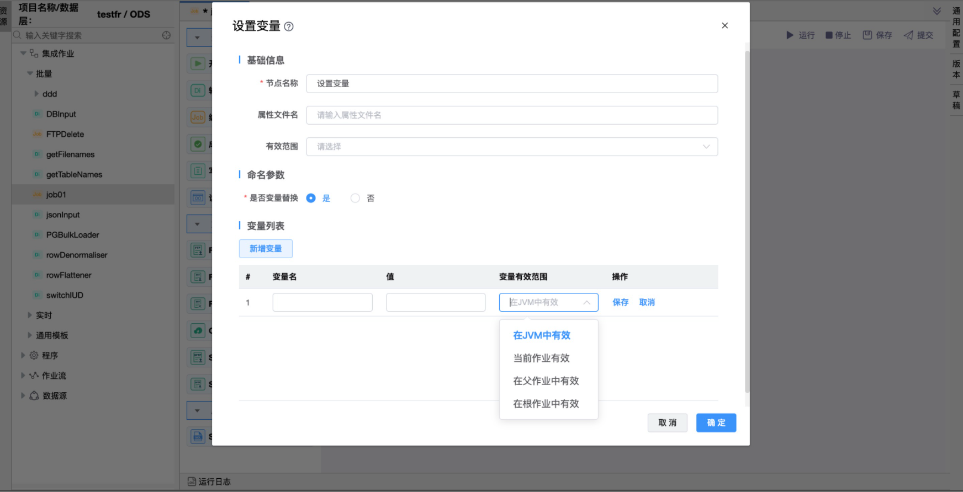
Task: Click the 保存 link in variable row
Action: (620, 302)
